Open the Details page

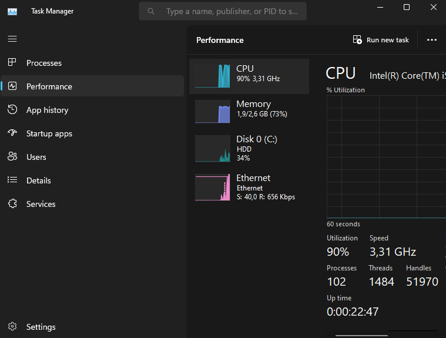point(92,180)
